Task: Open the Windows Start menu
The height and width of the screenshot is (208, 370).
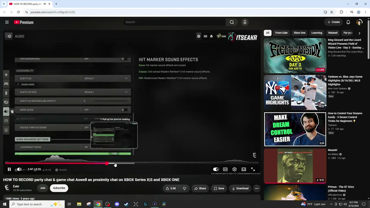Action: 4,204
